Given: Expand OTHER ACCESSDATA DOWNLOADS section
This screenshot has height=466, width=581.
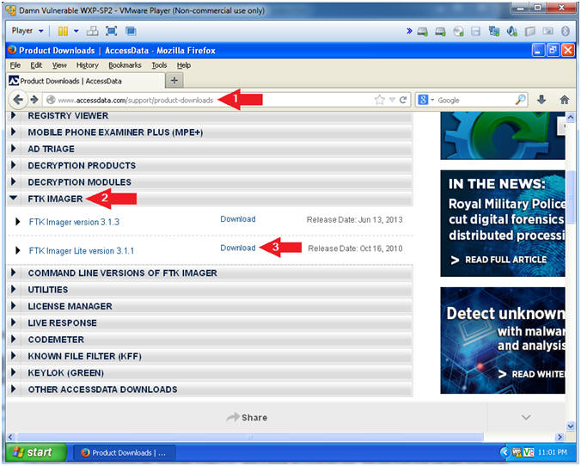Looking at the screenshot, I should pos(210,389).
